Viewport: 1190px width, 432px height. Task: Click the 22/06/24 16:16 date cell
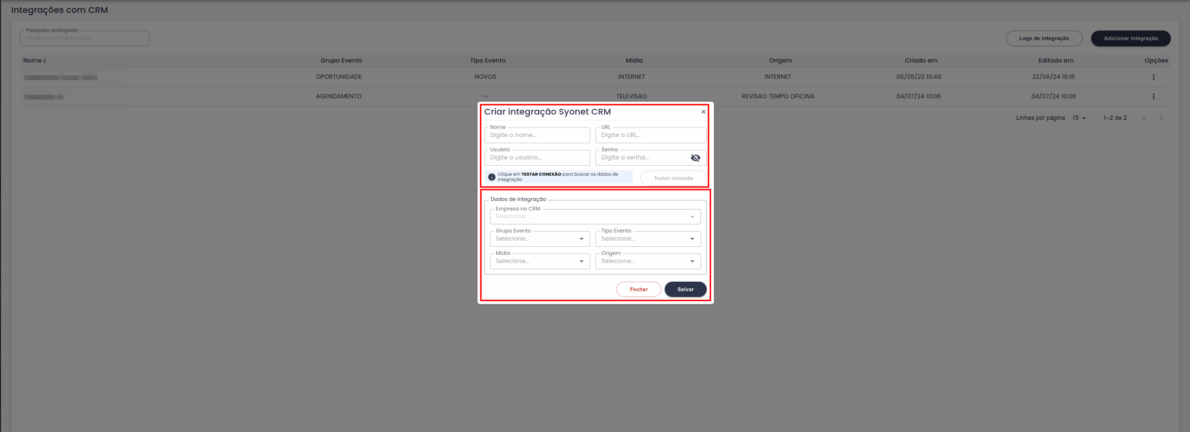(x=1053, y=77)
